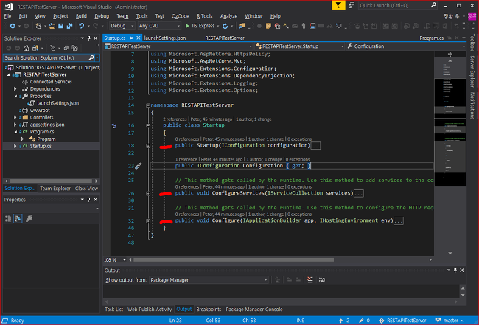Collapse the Properties folder in Solution Explorer
This screenshot has height=325, width=479.
pyautogui.click(x=15, y=97)
